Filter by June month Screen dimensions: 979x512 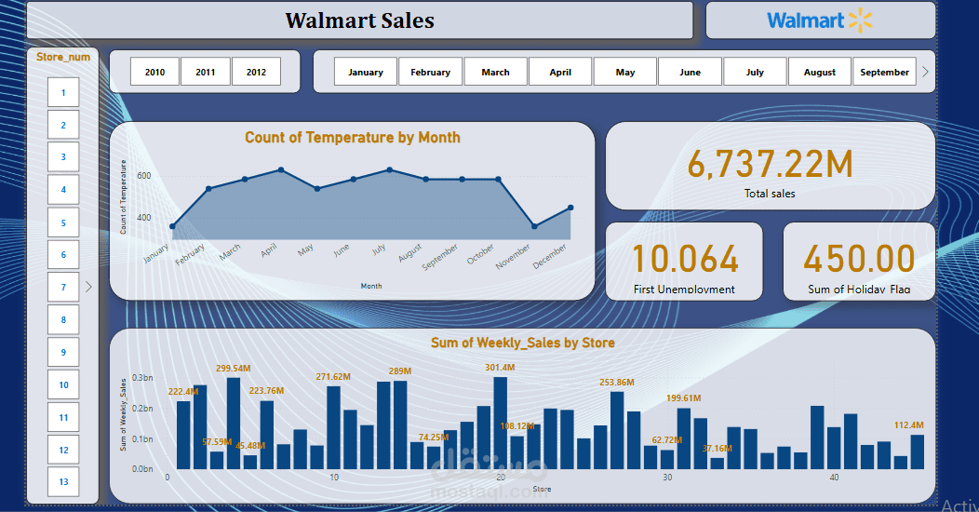[690, 72]
